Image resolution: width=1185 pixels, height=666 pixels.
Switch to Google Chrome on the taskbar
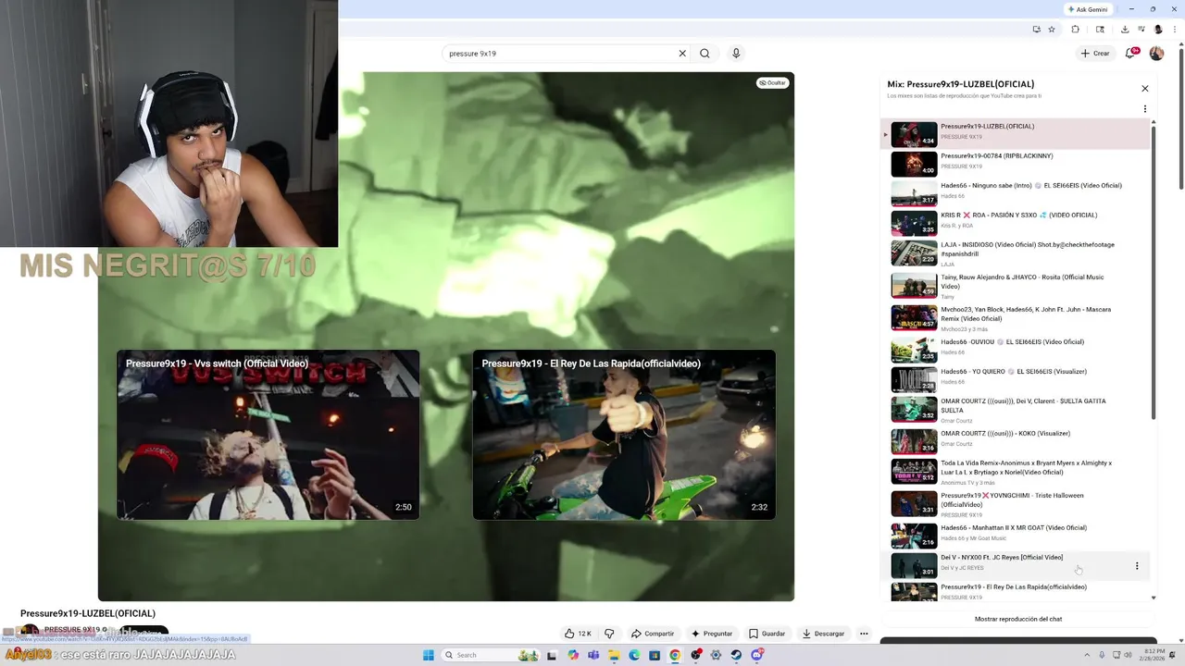click(x=675, y=655)
